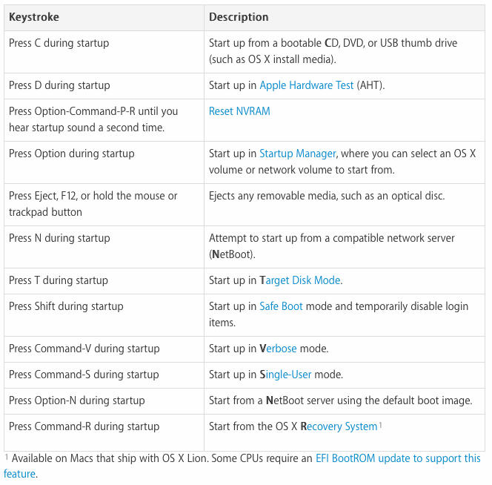
Task: Open the EFI BootROM update link
Action: pyautogui.click(x=398, y=458)
